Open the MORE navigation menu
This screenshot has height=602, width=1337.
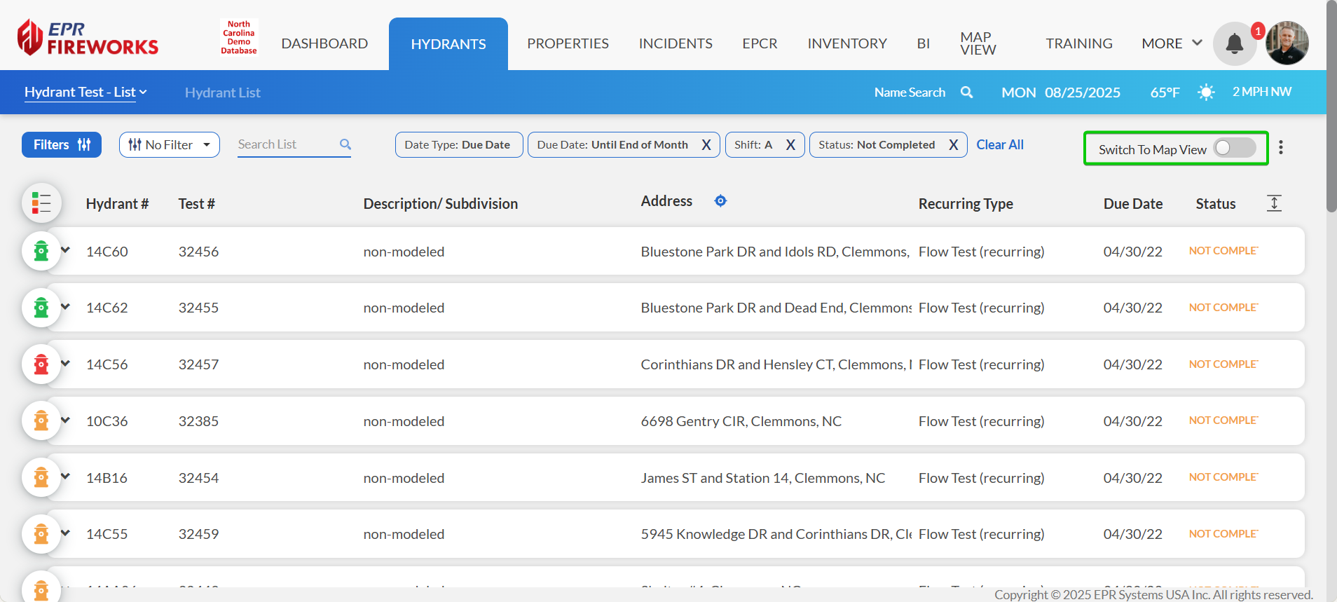(1171, 43)
